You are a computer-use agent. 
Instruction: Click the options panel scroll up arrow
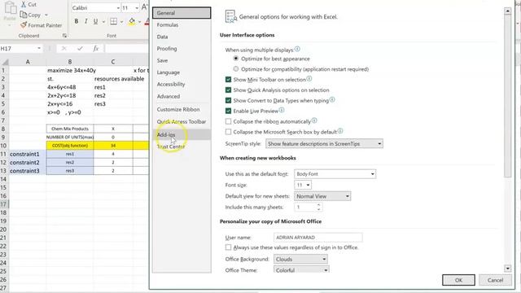click(507, 11)
